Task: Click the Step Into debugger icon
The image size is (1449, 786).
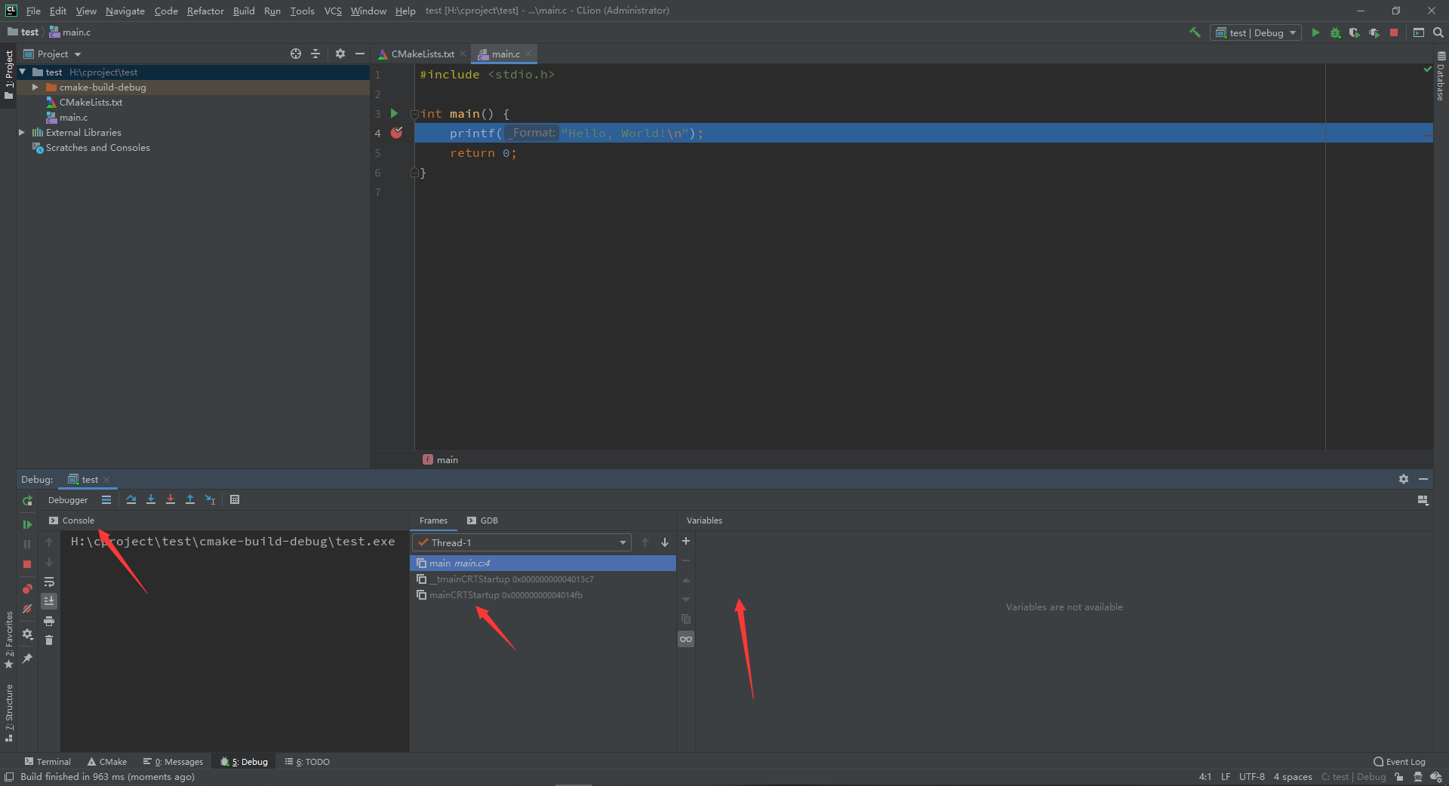Action: pyautogui.click(x=151, y=499)
